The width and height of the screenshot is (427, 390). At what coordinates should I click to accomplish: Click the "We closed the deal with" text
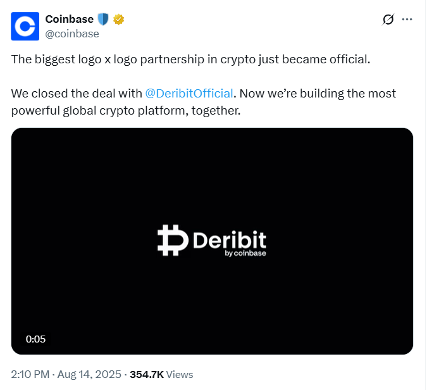point(76,94)
